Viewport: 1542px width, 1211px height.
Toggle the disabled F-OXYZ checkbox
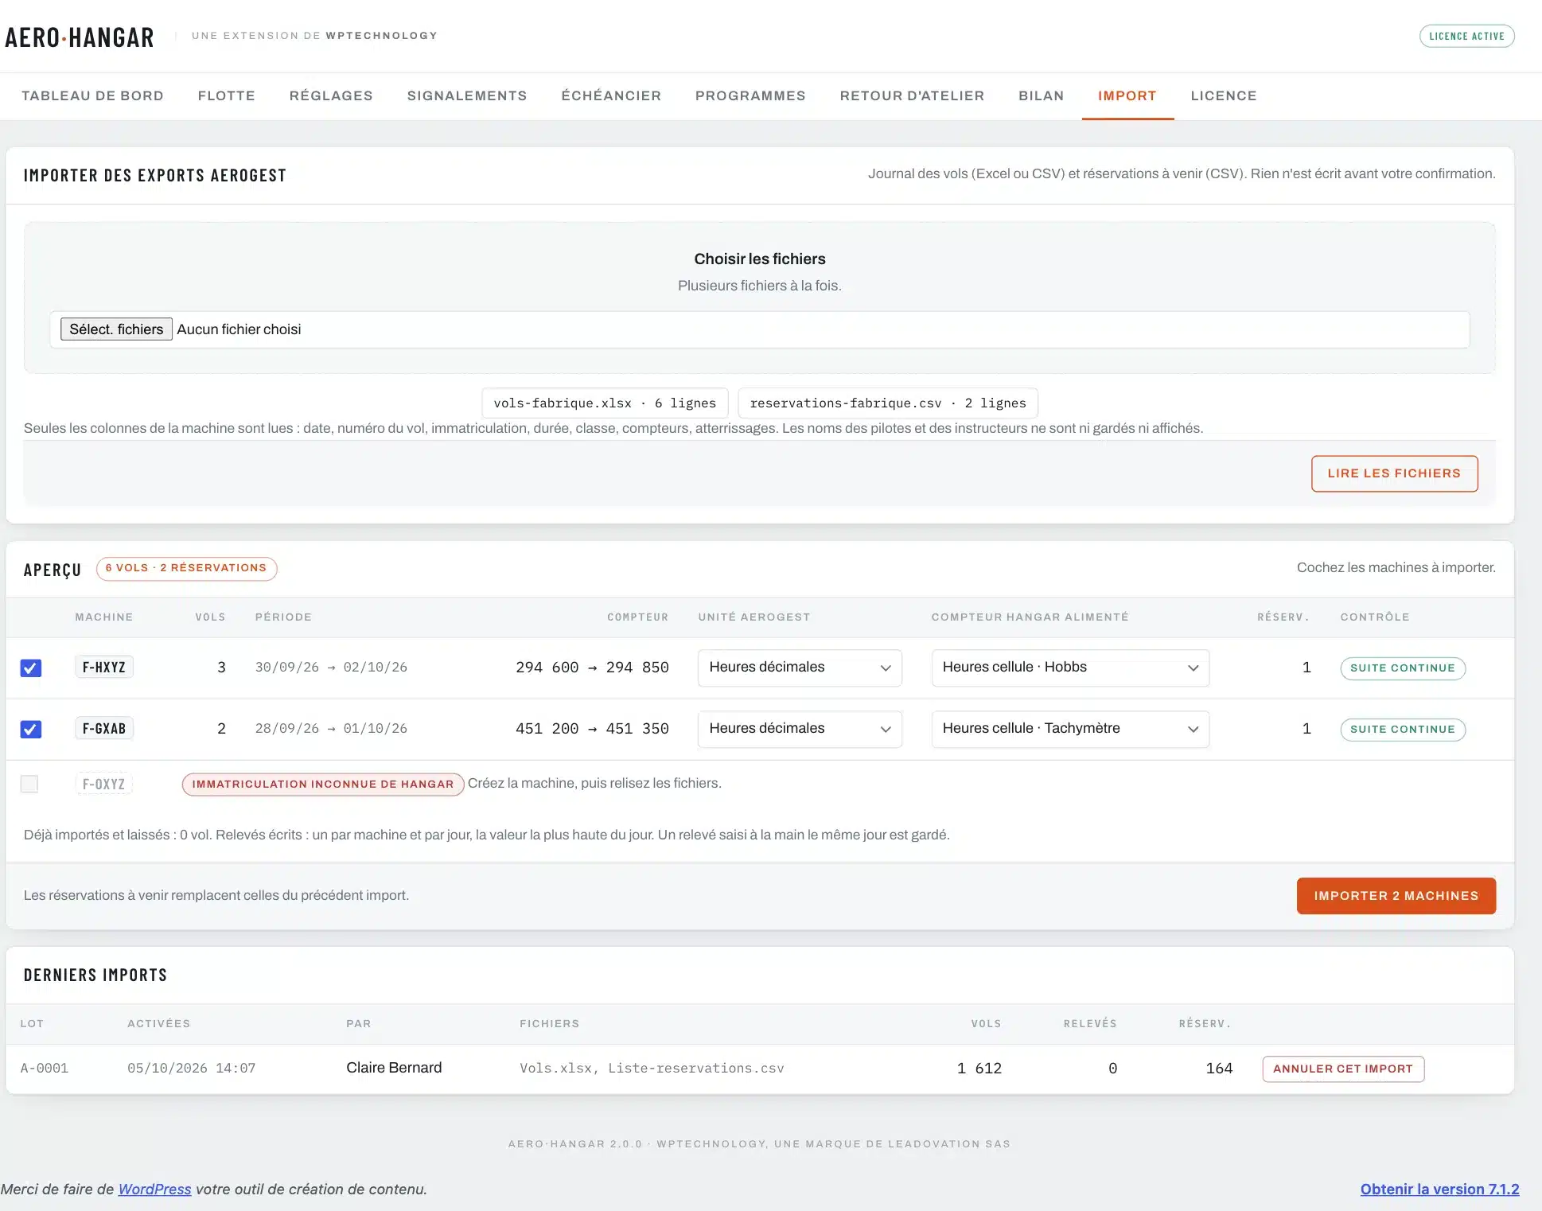(29, 784)
